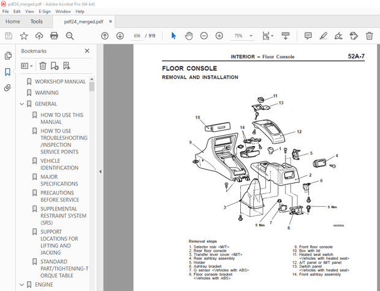
Task: Select the ENGINE bookmark
Action: (x=44, y=285)
